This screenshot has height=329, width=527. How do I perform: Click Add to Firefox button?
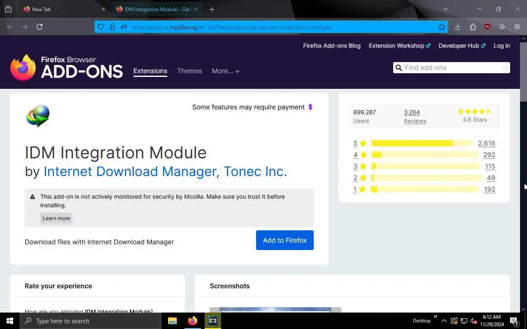[x=285, y=240]
